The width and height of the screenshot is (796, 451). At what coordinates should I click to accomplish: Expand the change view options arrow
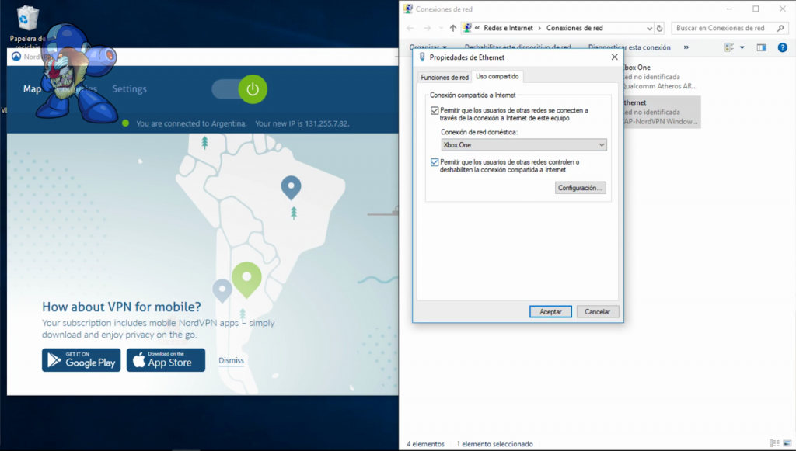(742, 47)
